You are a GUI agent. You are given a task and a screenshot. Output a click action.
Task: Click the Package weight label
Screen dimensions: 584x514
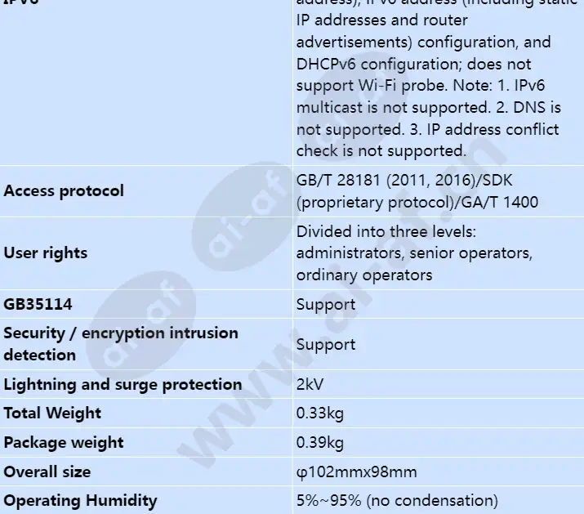[x=64, y=443]
